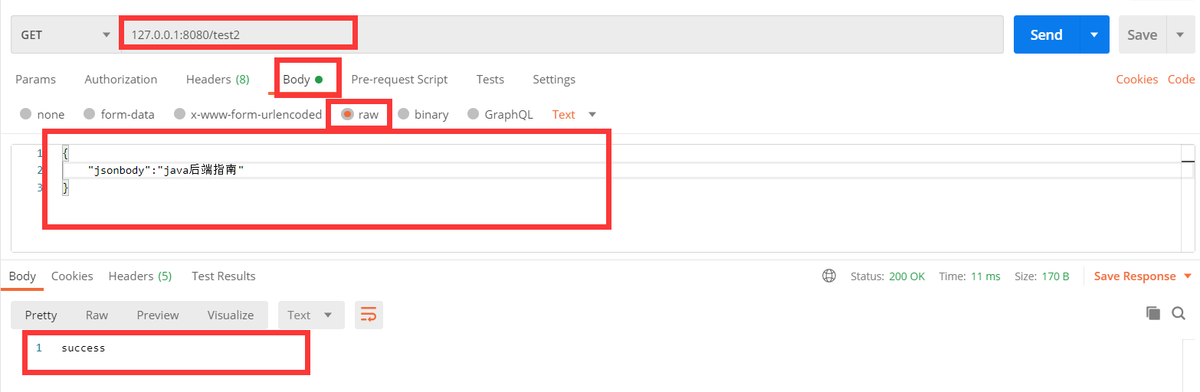The image size is (1200, 392).
Task: Choose form-data body type
Action: 119,114
